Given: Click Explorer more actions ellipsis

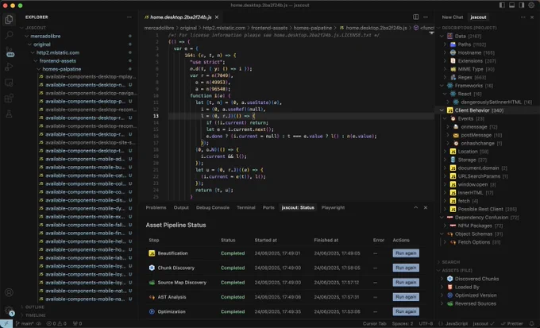Looking at the screenshot, I should 129,17.
